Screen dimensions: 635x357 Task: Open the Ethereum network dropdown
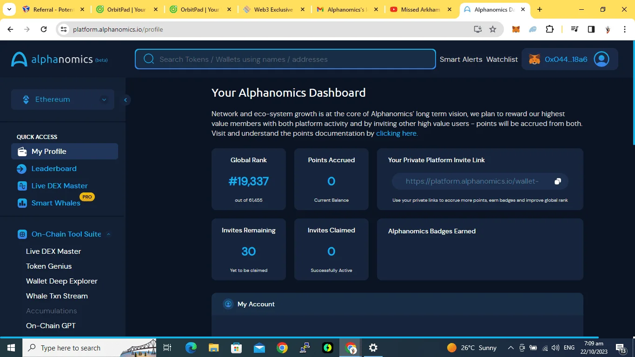(x=63, y=99)
